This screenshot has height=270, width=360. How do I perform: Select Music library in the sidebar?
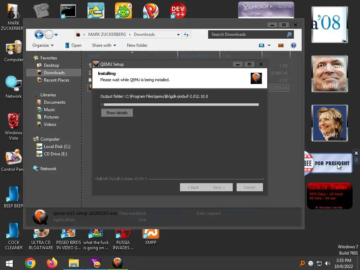[49, 110]
